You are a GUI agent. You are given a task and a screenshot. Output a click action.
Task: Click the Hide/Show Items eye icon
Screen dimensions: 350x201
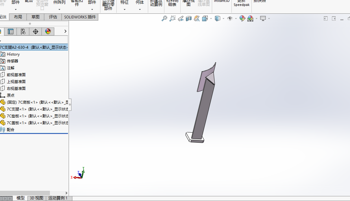point(230,18)
